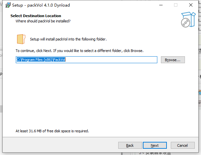The image size is (201, 155).
Task: Click the "At least 31.6 MB" disk space note
Action: point(52,131)
